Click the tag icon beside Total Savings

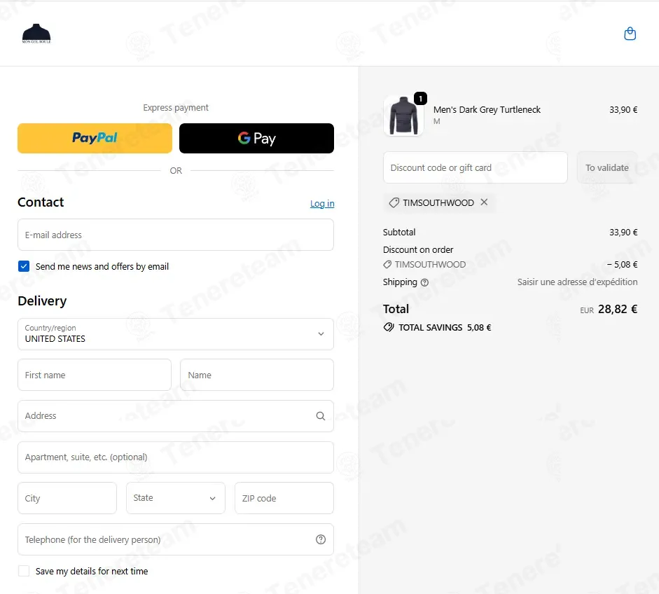click(x=389, y=327)
